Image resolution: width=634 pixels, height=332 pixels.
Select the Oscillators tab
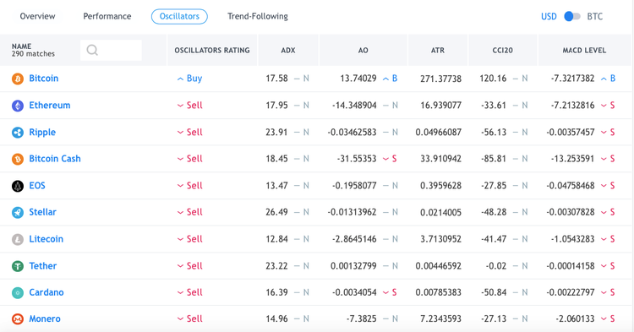[x=179, y=16]
